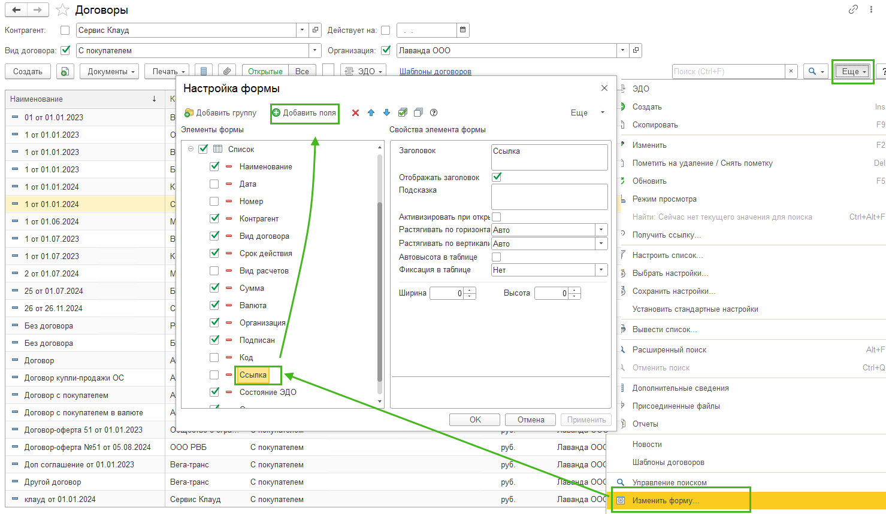Screen dimensions: 886x514
Task: Click the minus icon beside Наименование element
Action: coord(229,166)
